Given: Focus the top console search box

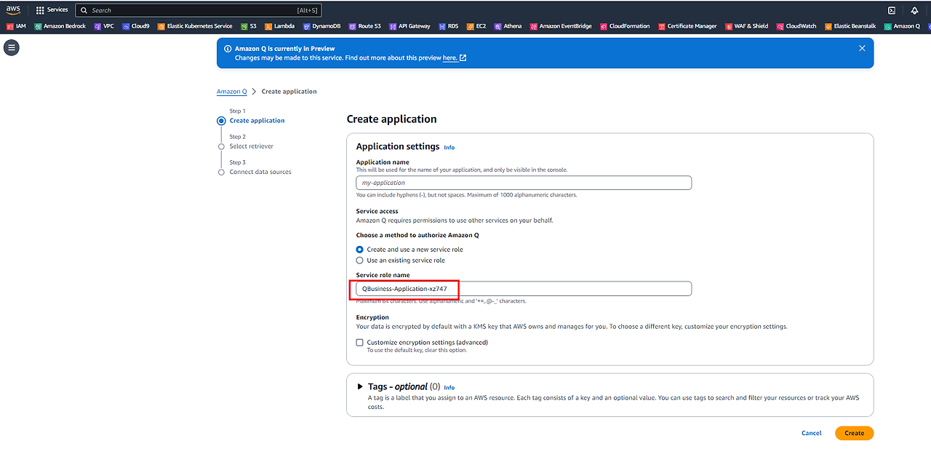Looking at the screenshot, I should click(x=198, y=10).
